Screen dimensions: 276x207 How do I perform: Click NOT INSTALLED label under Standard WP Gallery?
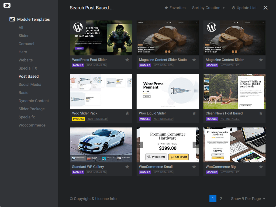(x=96, y=172)
